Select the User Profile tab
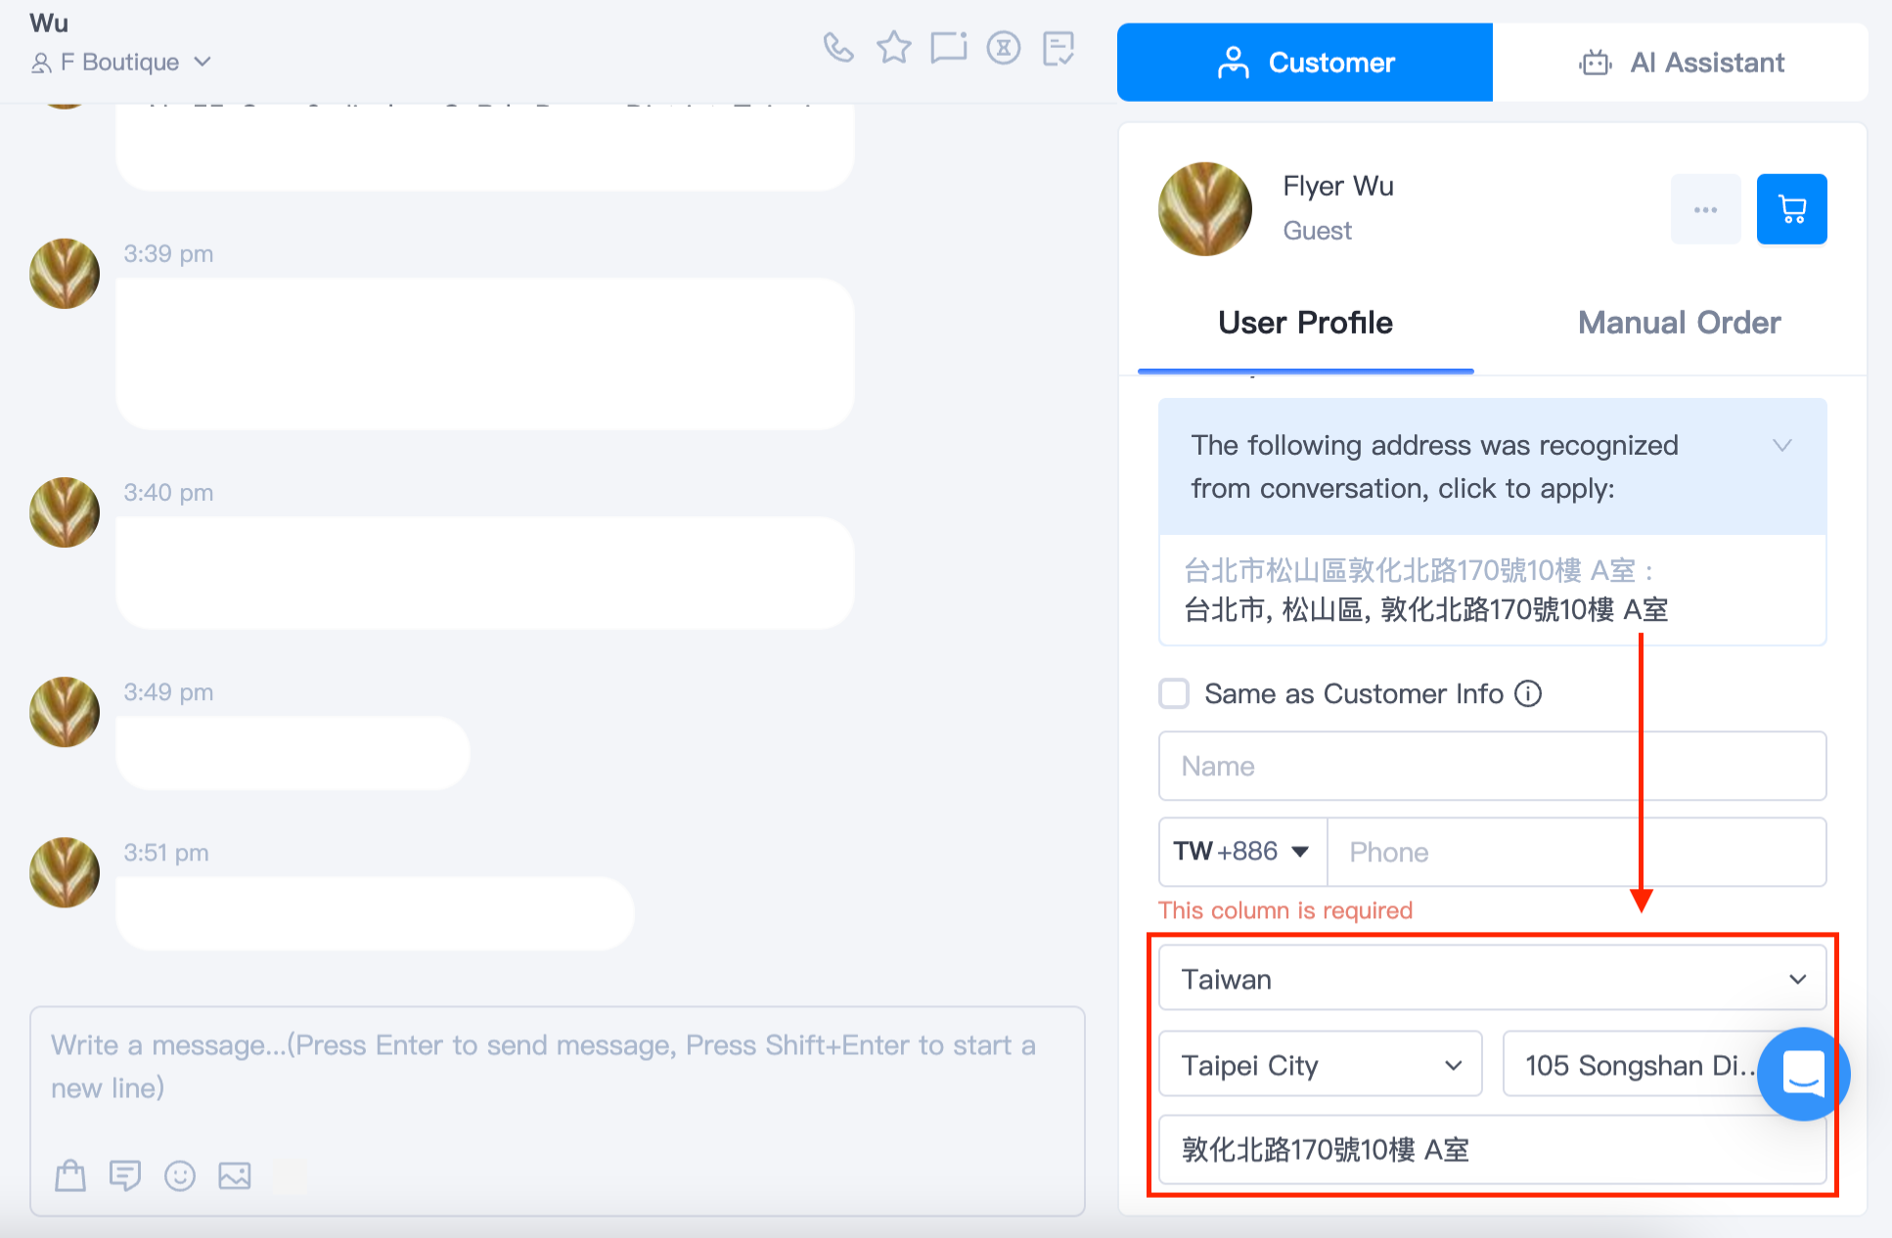The height and width of the screenshot is (1238, 1892). [x=1305, y=324]
